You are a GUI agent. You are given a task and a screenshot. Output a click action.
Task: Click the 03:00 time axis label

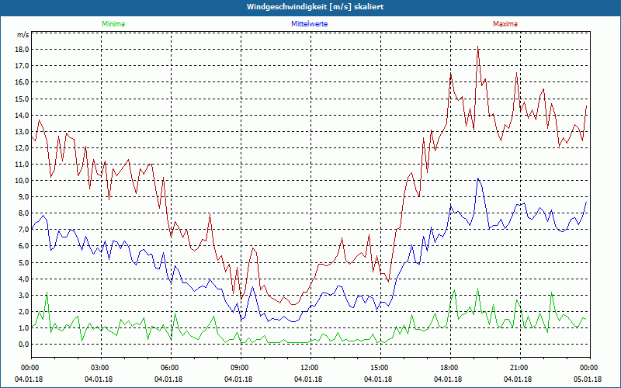(102, 368)
